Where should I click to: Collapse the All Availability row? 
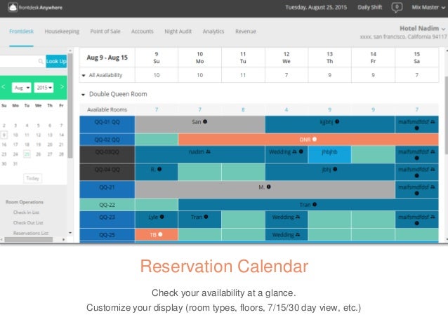click(84, 75)
